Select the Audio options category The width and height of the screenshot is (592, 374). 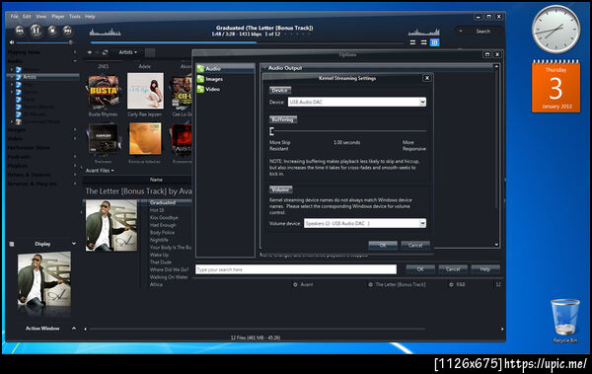tap(225, 68)
